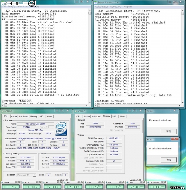186x190 pixels.
Task: Switch to Mainboard tab in left CPU-Z
Action: 24,116
